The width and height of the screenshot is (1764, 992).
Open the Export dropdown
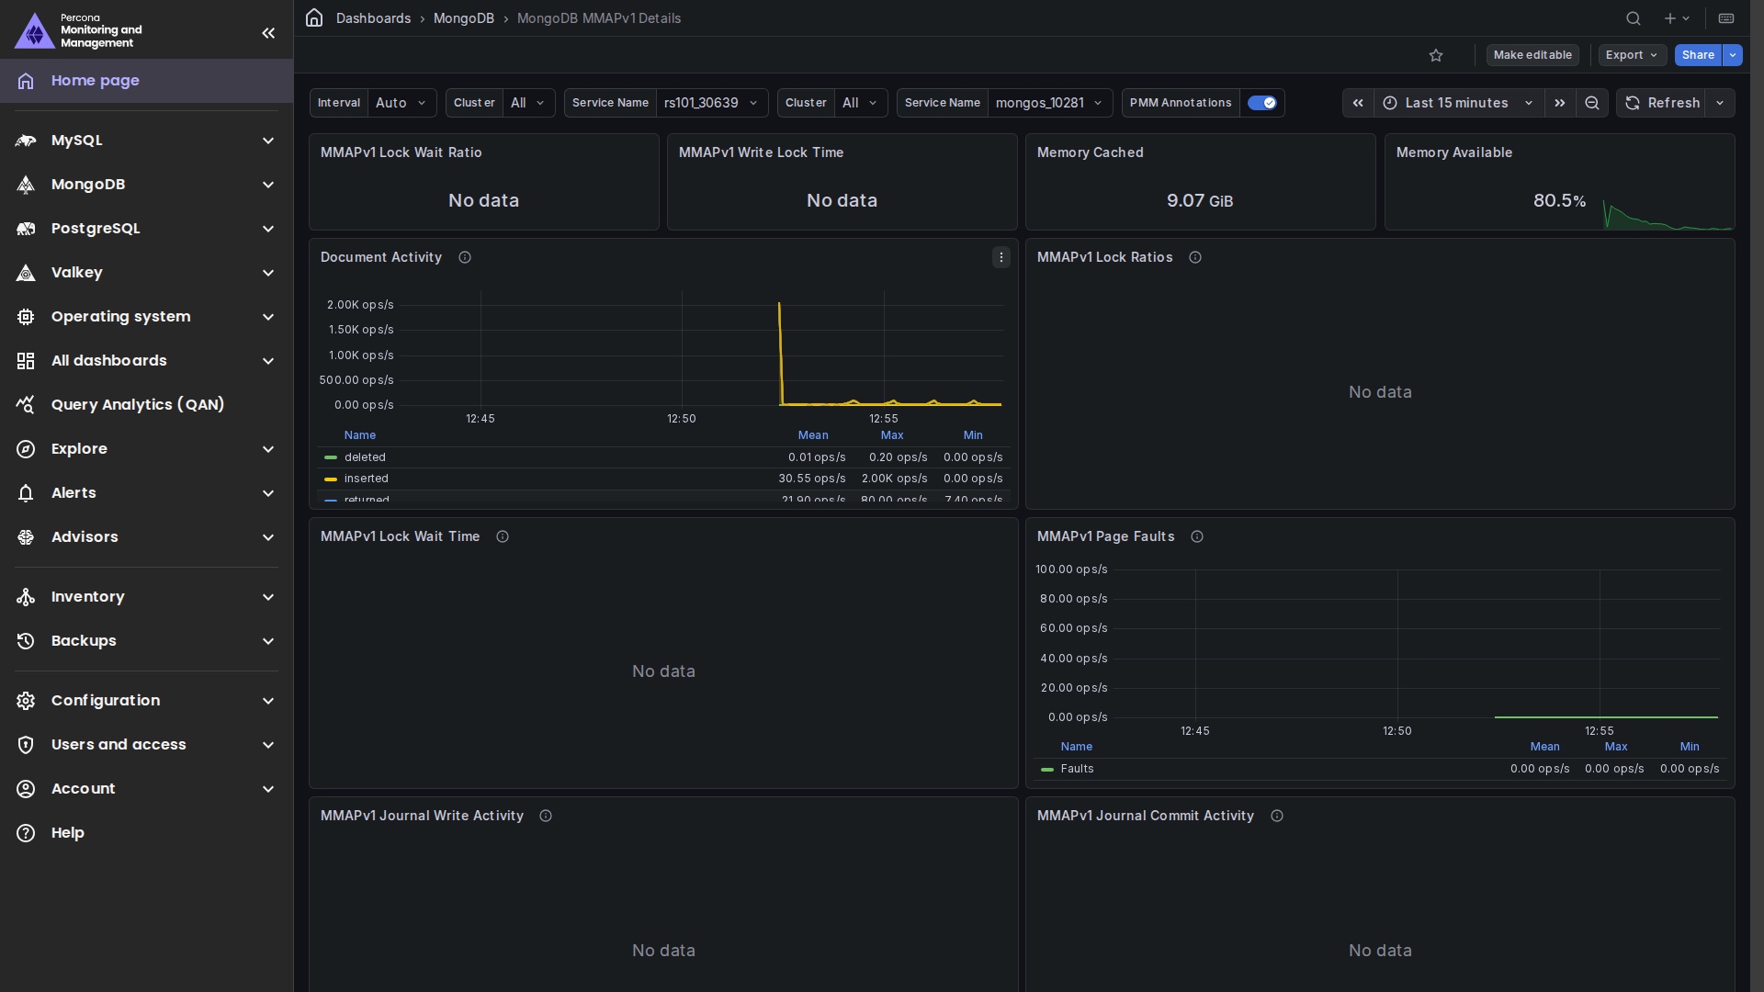[1632, 55]
